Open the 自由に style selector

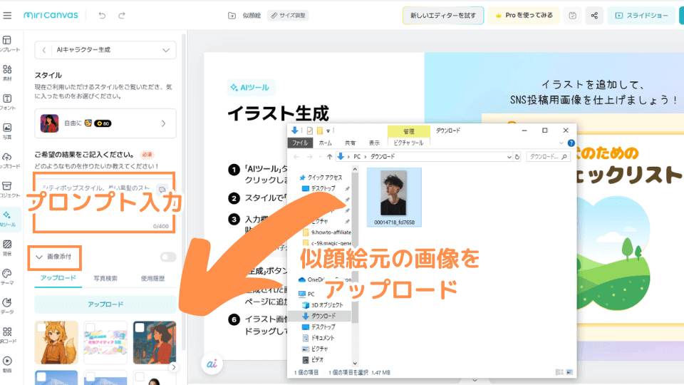(105, 123)
